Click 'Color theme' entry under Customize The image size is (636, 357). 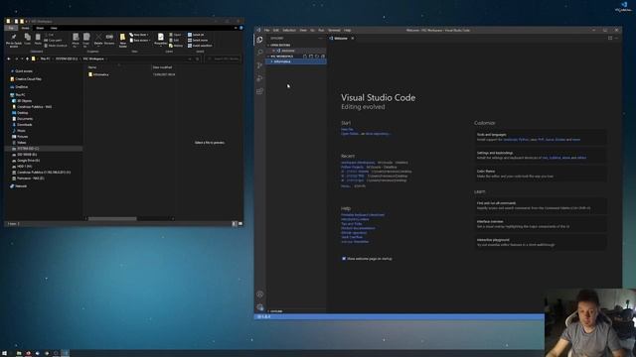[541, 174]
